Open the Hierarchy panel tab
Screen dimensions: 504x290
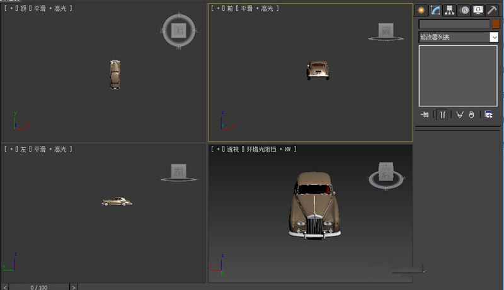(449, 11)
